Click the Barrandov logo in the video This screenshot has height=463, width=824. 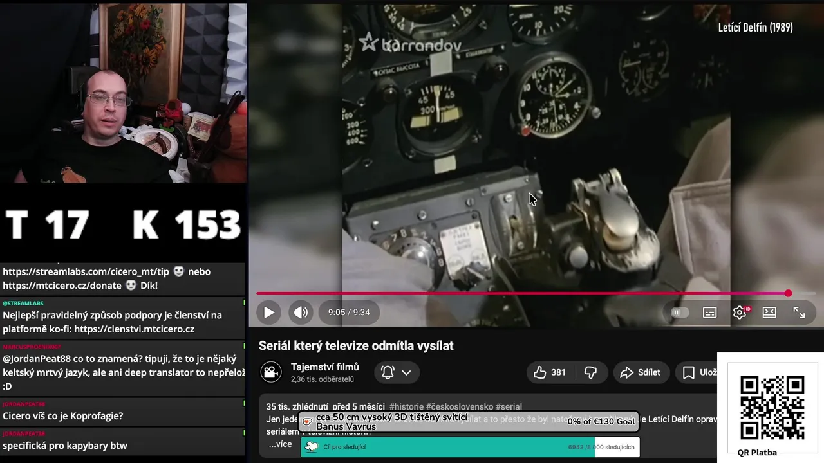[411, 44]
